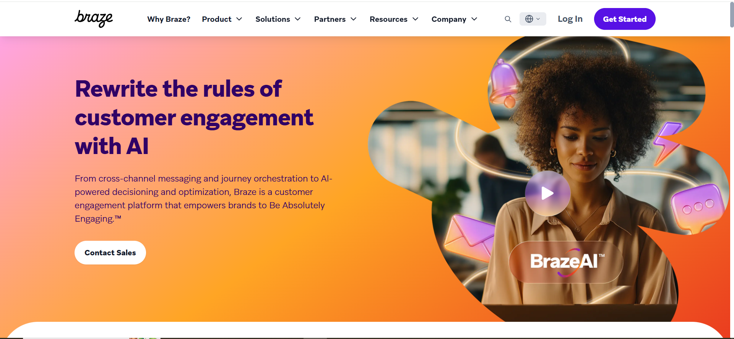Click the chevron next to Solutions
734x339 pixels.
click(298, 19)
